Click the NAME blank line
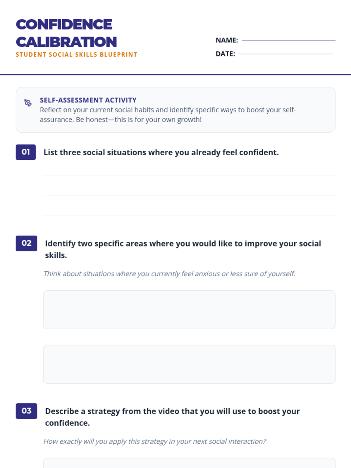Screen dimensions: 351x468 point(289,40)
